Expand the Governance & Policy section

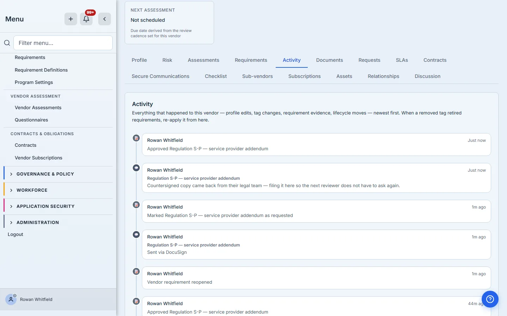click(x=58, y=174)
